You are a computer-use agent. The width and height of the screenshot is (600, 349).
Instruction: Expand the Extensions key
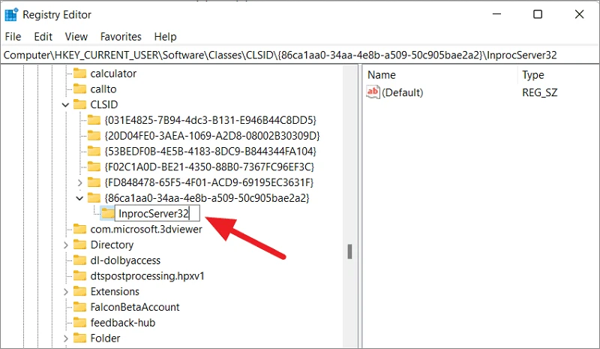(x=65, y=291)
